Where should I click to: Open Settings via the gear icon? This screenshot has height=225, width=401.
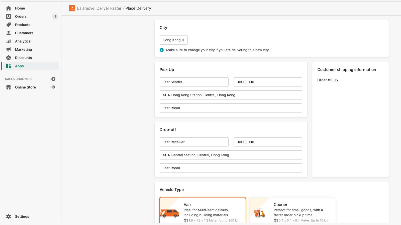[9, 216]
